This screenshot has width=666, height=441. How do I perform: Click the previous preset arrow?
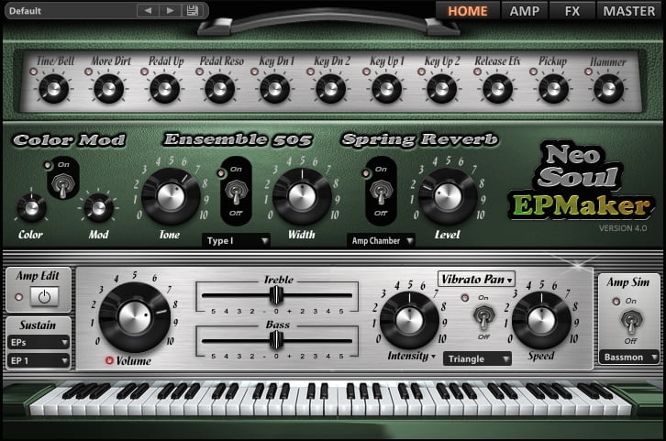point(149,10)
